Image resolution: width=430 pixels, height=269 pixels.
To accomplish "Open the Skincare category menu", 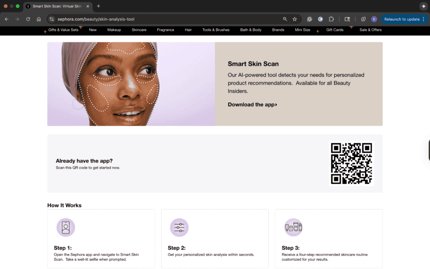I will tap(139, 30).
